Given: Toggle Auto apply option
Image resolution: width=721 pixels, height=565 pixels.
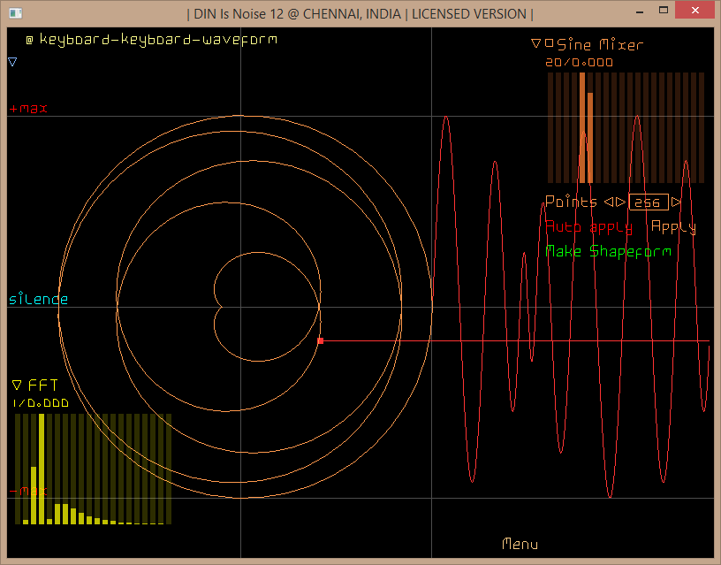Looking at the screenshot, I should point(588,226).
